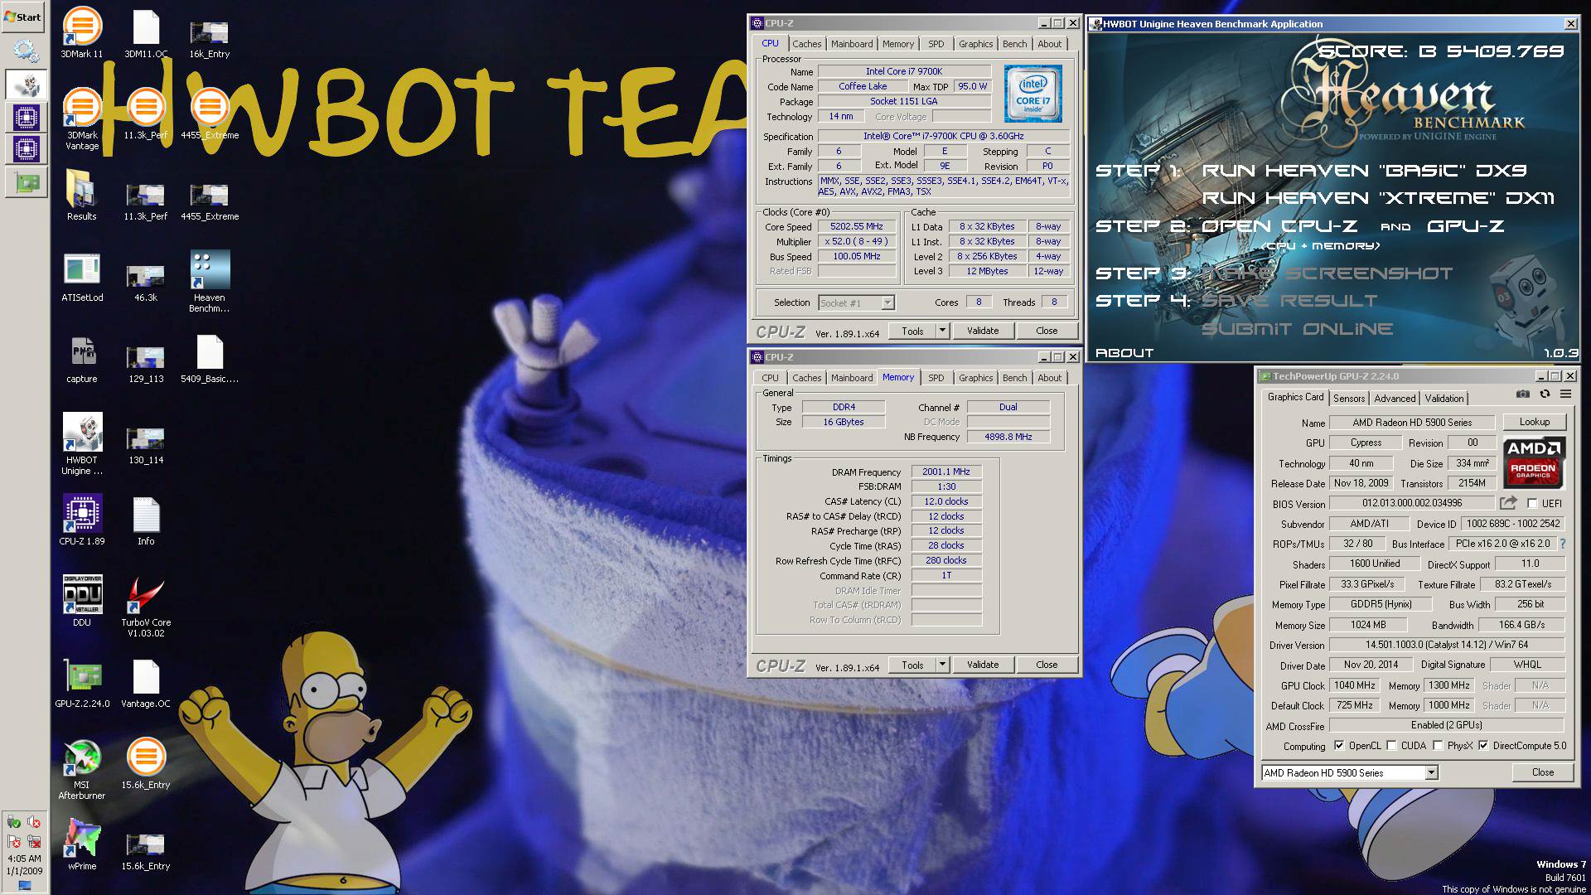Open the Info text file
Image resolution: width=1591 pixels, height=895 pixels.
click(x=146, y=520)
